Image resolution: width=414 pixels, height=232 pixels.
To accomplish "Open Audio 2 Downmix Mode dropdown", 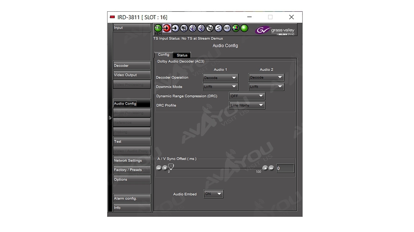I will tap(266, 87).
